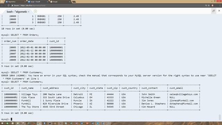222x125 pixels.
Task: Click the 'jjones@fun4all.com' email
Action: pyautogui.click(x=181, y=100)
